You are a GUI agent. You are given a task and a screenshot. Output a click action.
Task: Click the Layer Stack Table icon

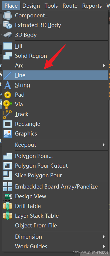pyautogui.click(x=7, y=216)
